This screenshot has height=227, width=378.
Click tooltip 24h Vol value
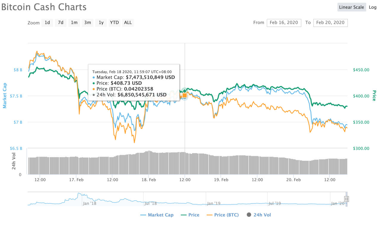[x=142, y=95]
